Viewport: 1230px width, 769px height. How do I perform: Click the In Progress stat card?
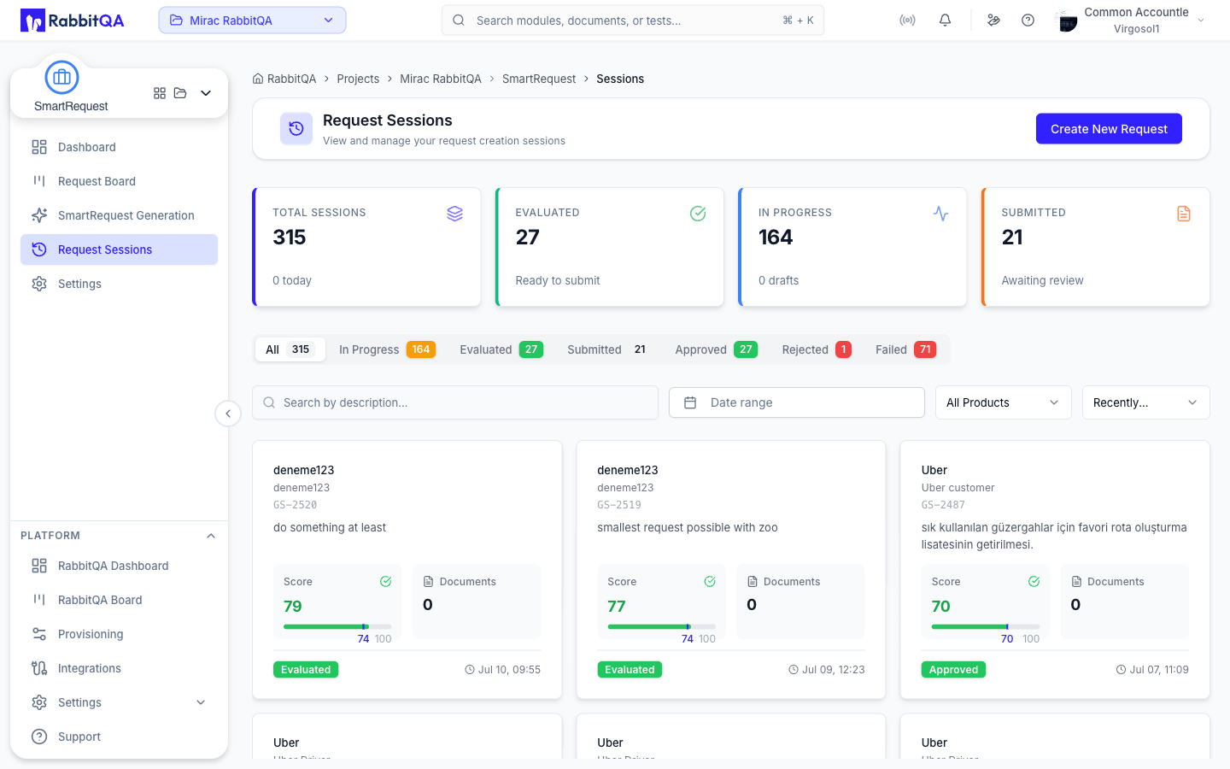pyautogui.click(x=852, y=247)
